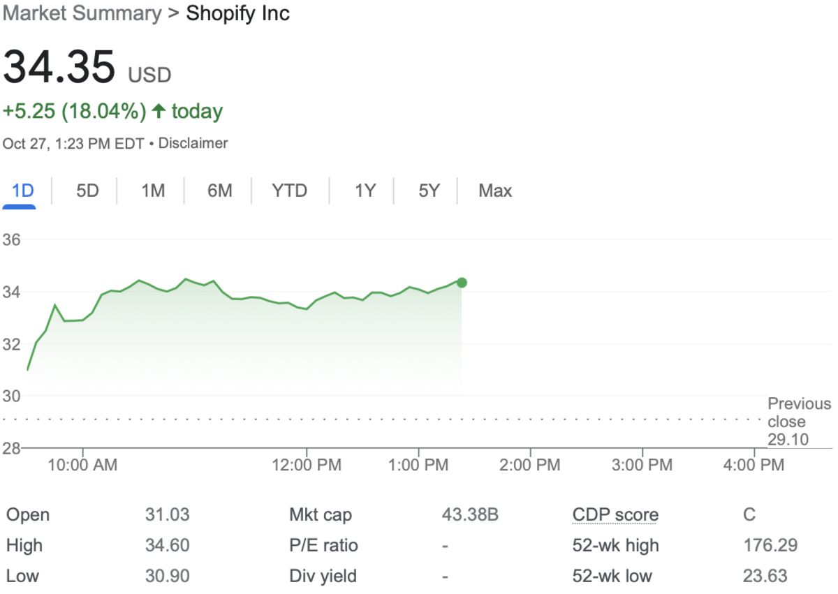Switch to the 1Y chart tab

tap(365, 191)
